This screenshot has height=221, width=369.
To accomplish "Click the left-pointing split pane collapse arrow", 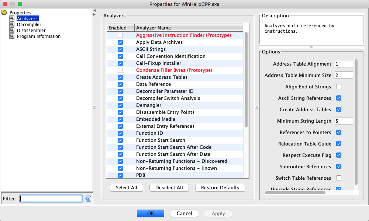I will 94,10.
